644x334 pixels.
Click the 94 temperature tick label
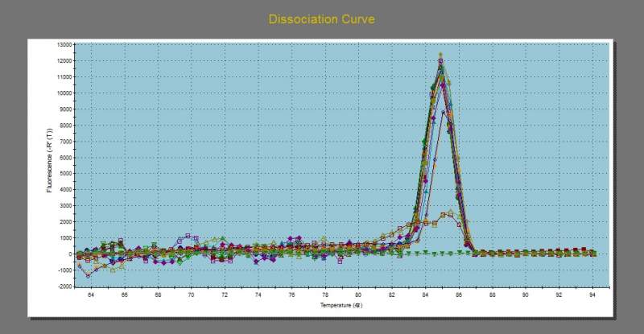(592, 295)
